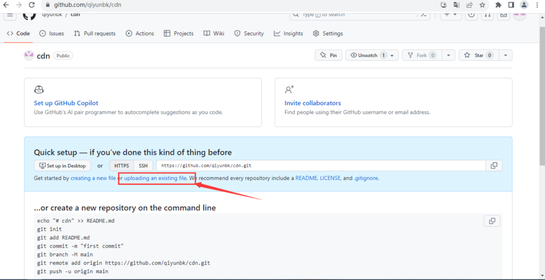Click the uploading an existing file link

(155, 178)
